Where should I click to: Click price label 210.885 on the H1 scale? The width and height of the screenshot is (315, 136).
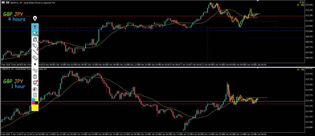(x=309, y=127)
